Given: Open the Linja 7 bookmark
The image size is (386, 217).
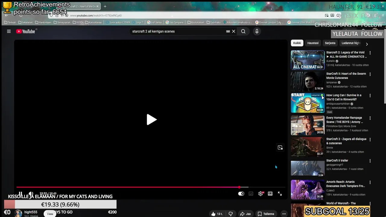Looking at the screenshot, I should [x=137, y=22].
